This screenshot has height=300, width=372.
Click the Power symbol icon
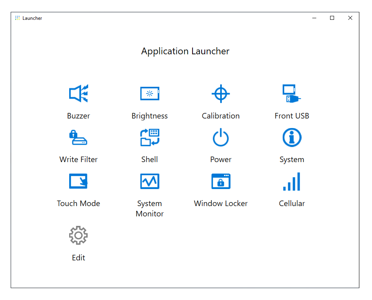coord(221,138)
